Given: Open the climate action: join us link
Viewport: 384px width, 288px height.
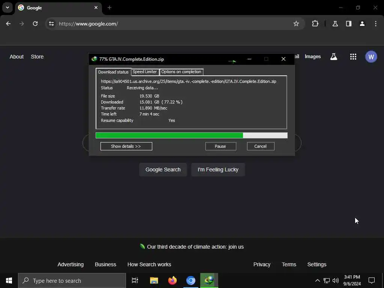Looking at the screenshot, I should [195, 247].
